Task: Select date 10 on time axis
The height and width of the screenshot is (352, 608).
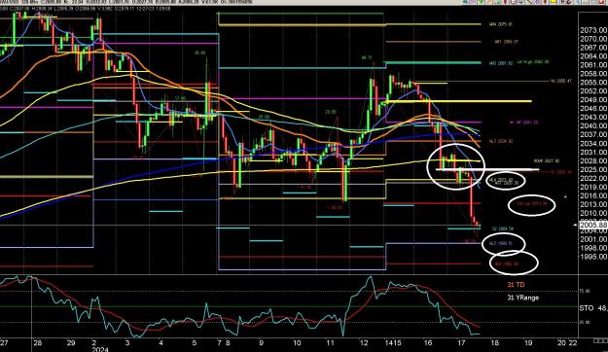Action: [x=297, y=343]
